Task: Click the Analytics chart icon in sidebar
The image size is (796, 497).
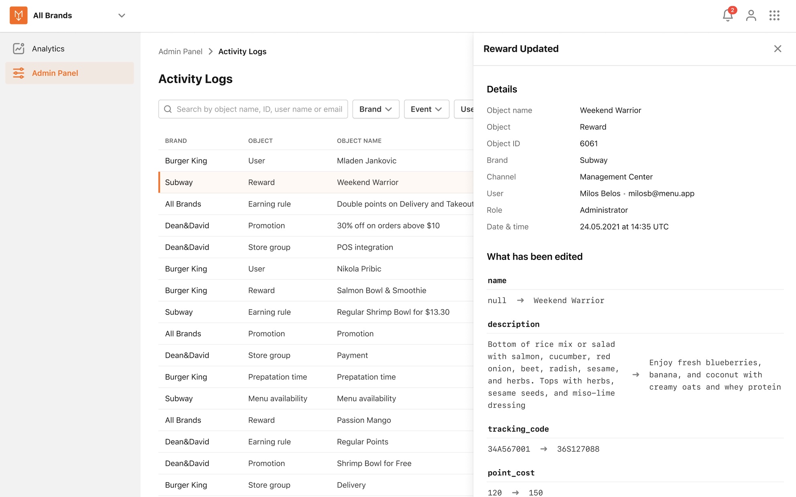Action: click(x=18, y=49)
